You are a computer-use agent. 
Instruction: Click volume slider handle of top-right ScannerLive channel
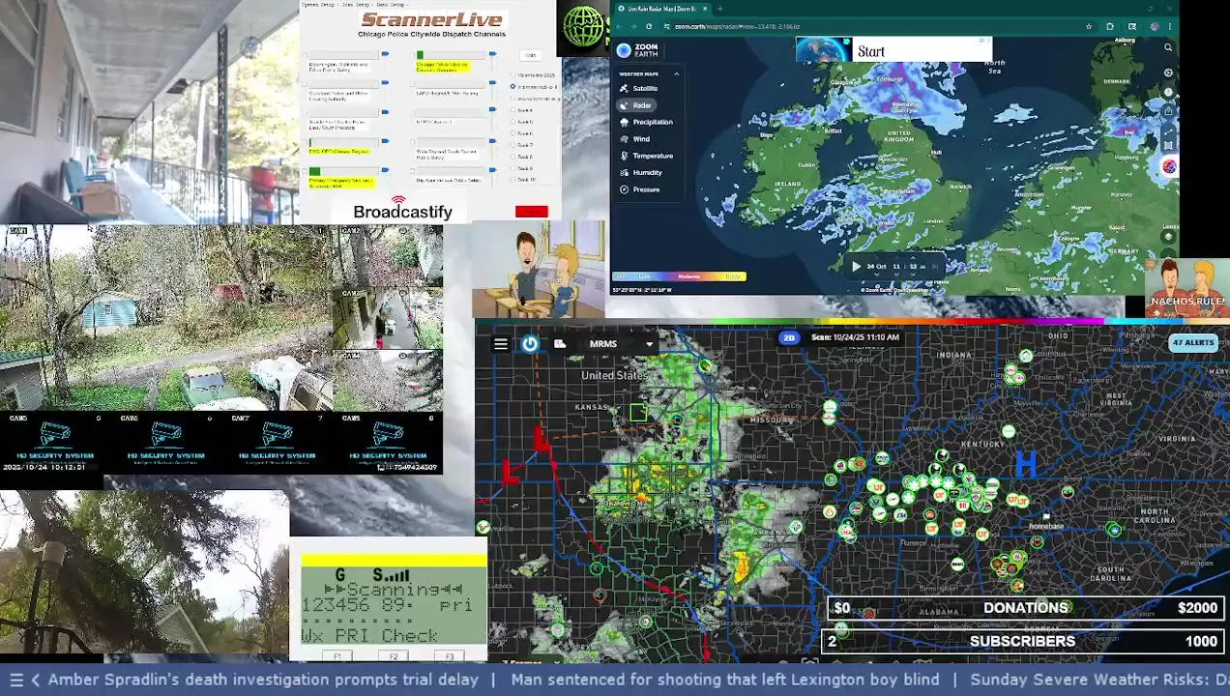coord(492,54)
